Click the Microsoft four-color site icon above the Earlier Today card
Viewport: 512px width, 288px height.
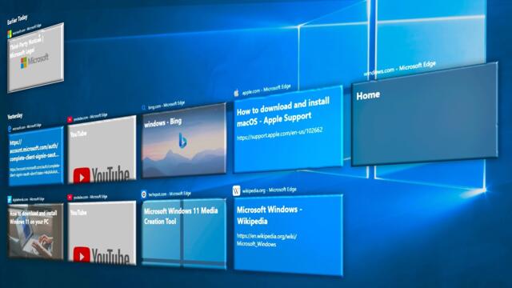pos(10,34)
